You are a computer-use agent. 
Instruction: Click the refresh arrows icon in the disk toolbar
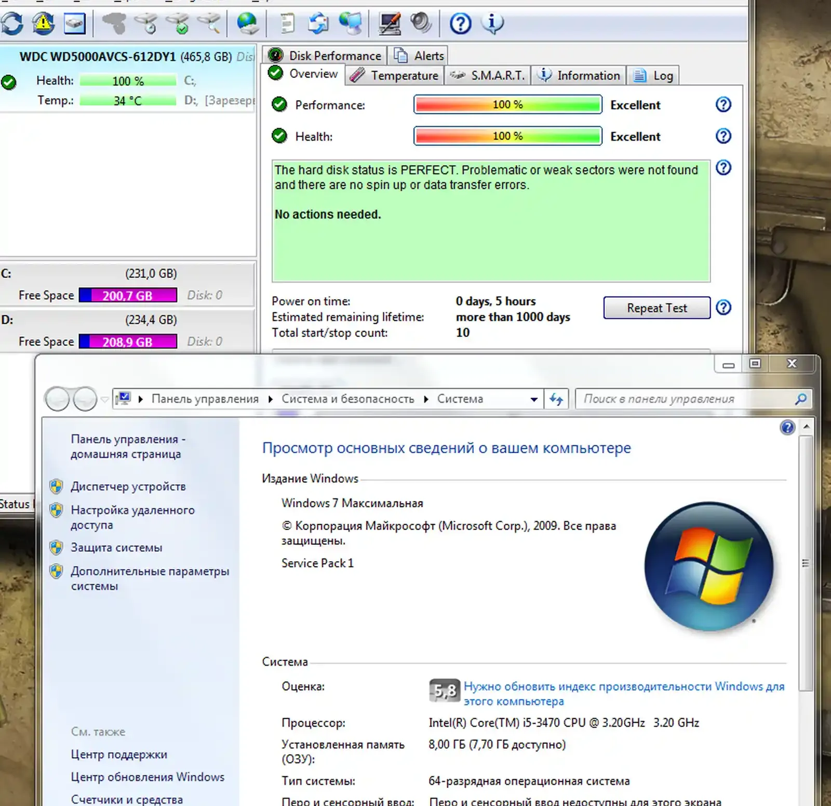coord(12,23)
